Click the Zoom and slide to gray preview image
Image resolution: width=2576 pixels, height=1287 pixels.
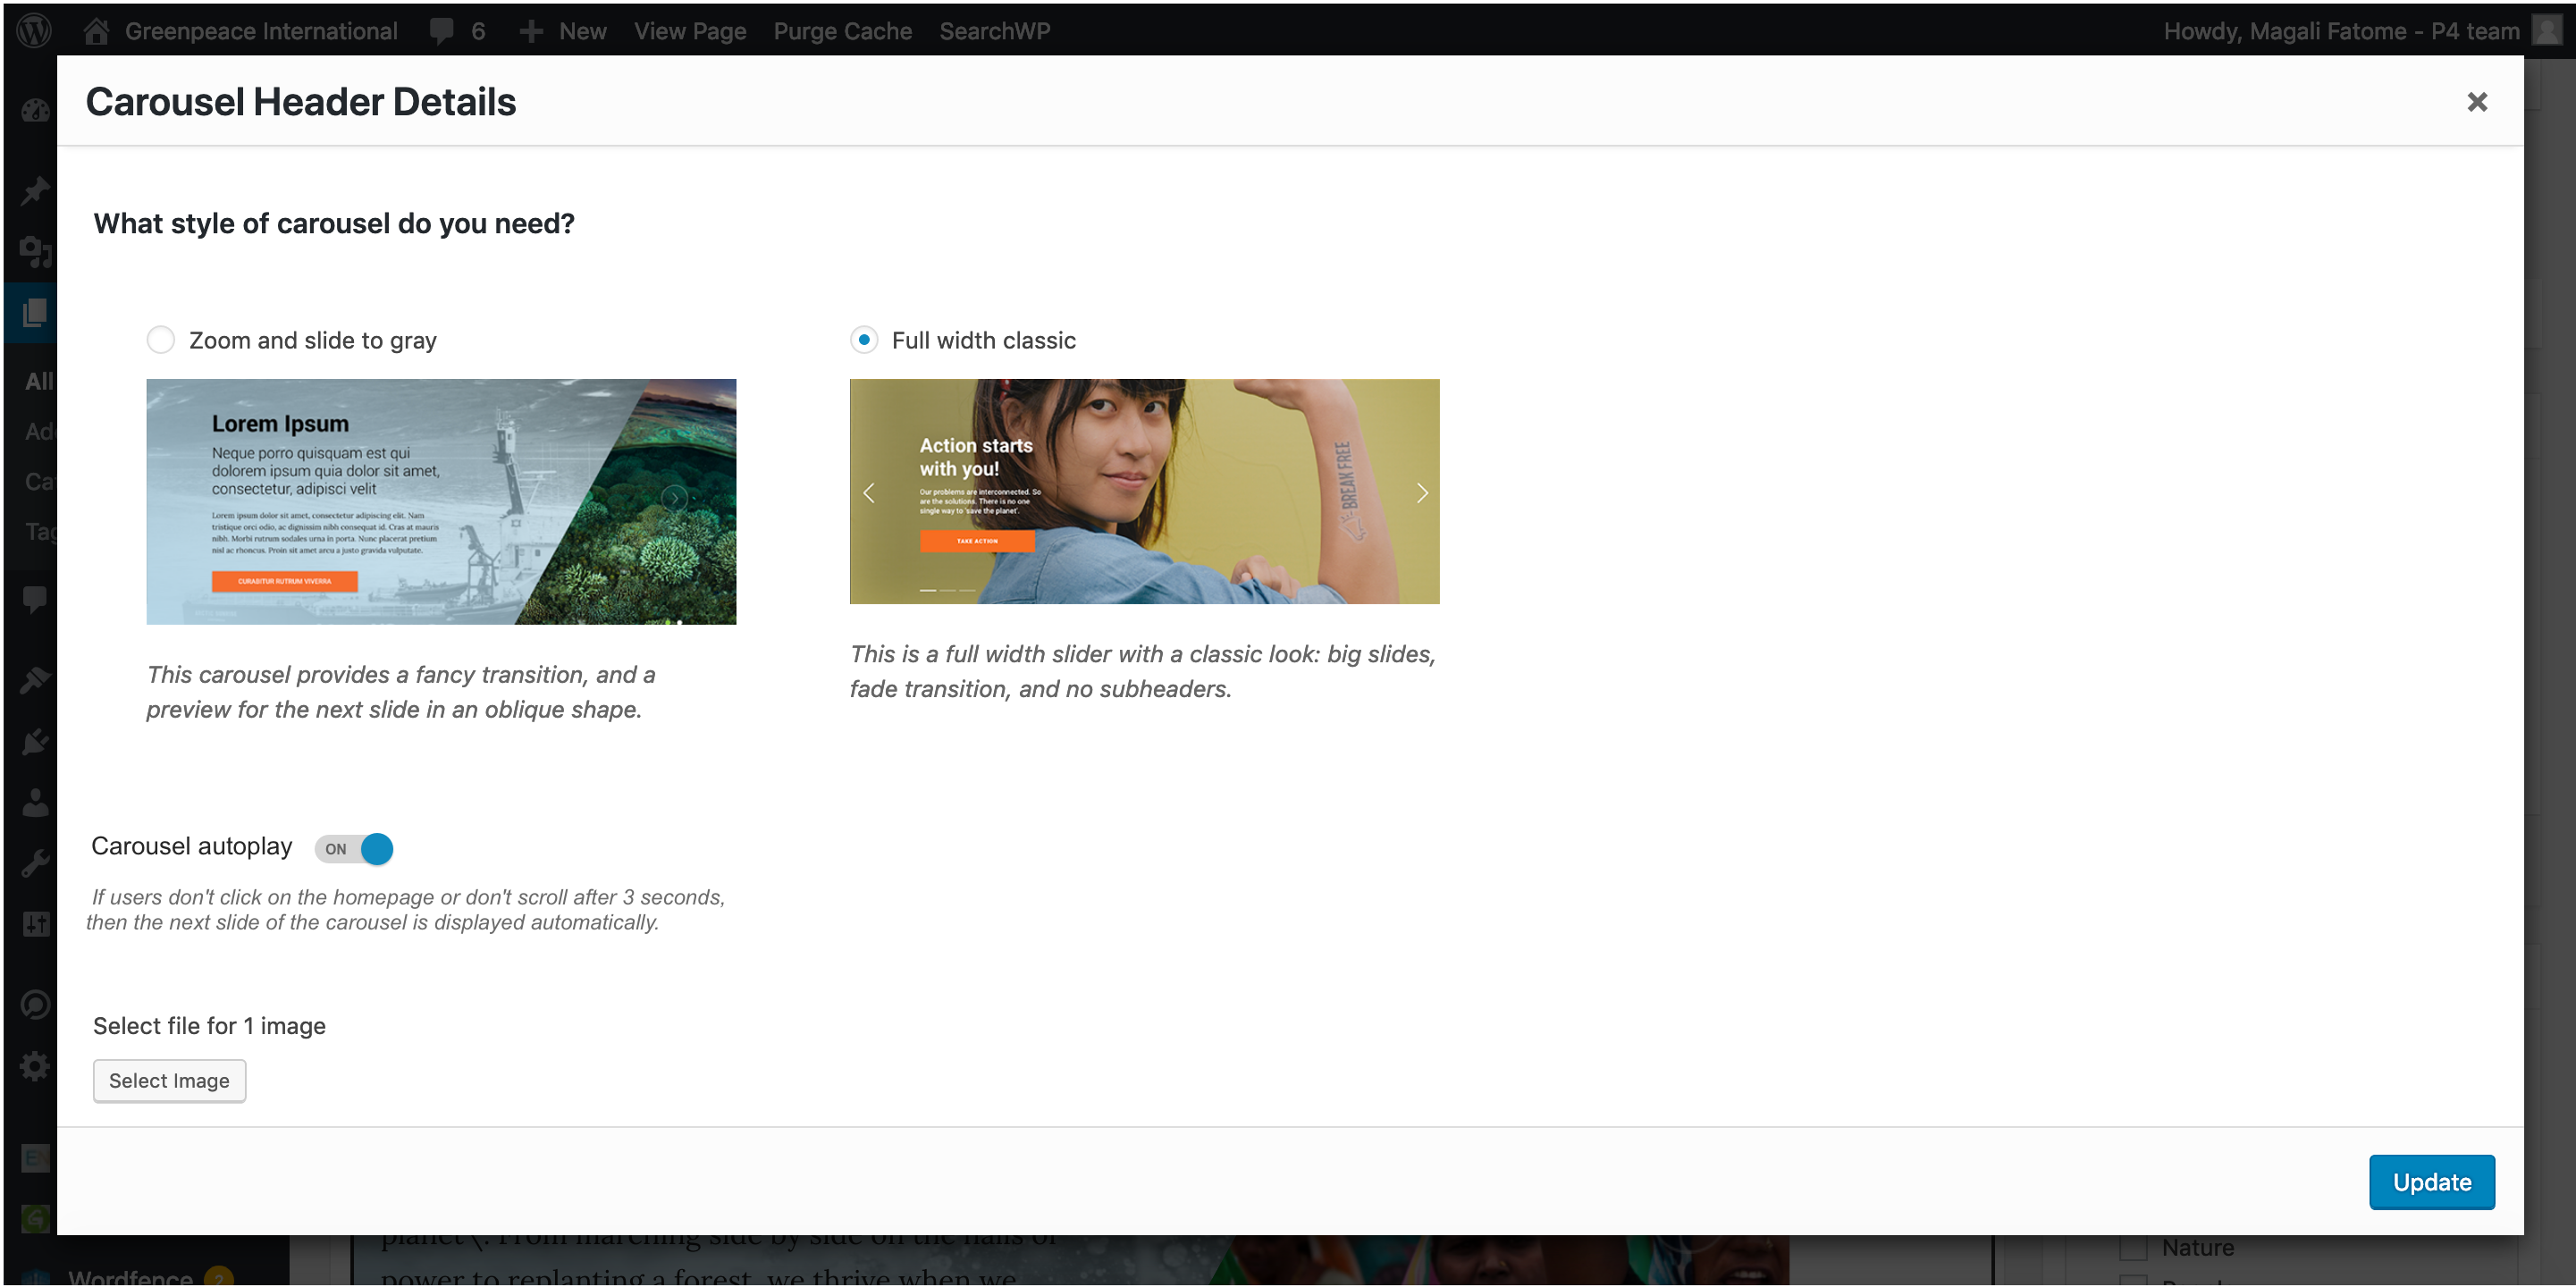[x=441, y=501]
